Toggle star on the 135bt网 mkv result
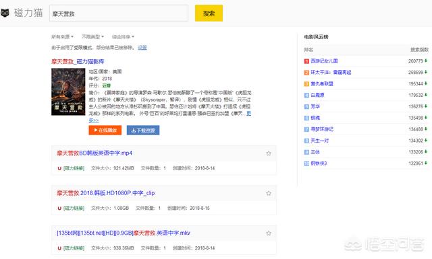Screen dimensions: 432x259 pyautogui.click(x=269, y=233)
